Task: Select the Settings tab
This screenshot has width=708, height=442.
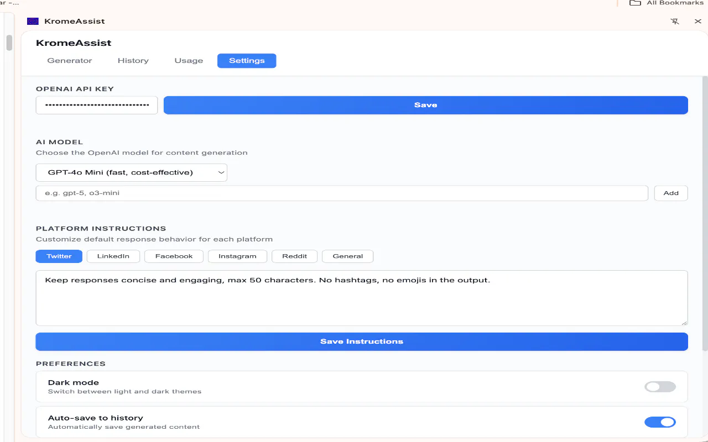Action: (247, 61)
